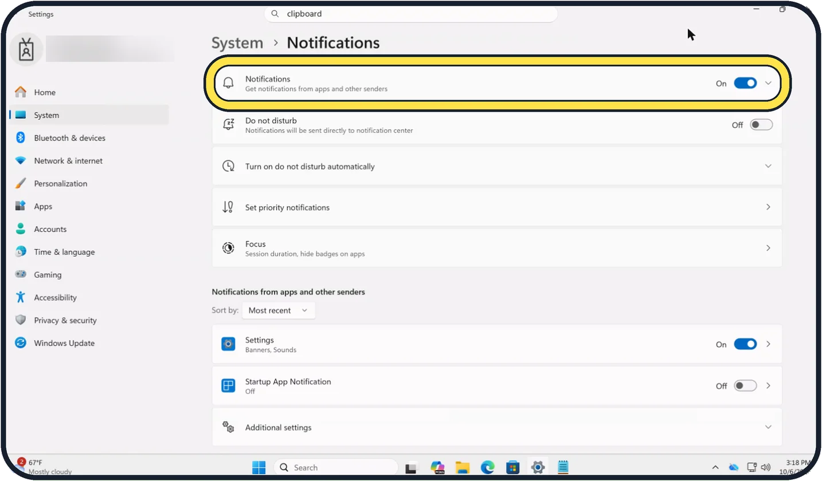Click the Windows Start button
The image size is (822, 481).
tap(259, 467)
